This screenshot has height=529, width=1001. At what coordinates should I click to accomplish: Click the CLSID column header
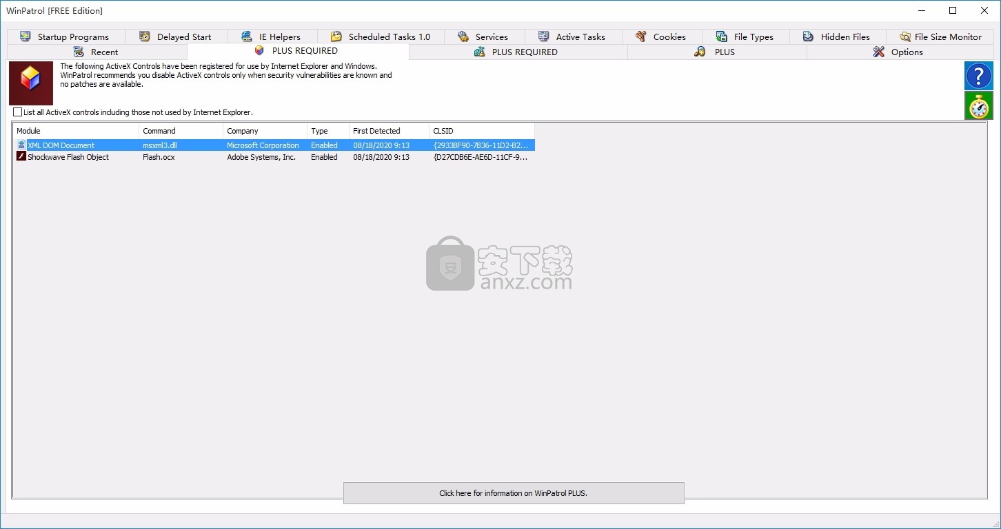(482, 131)
